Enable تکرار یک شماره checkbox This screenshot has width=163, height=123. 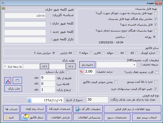click(x=67, y=72)
